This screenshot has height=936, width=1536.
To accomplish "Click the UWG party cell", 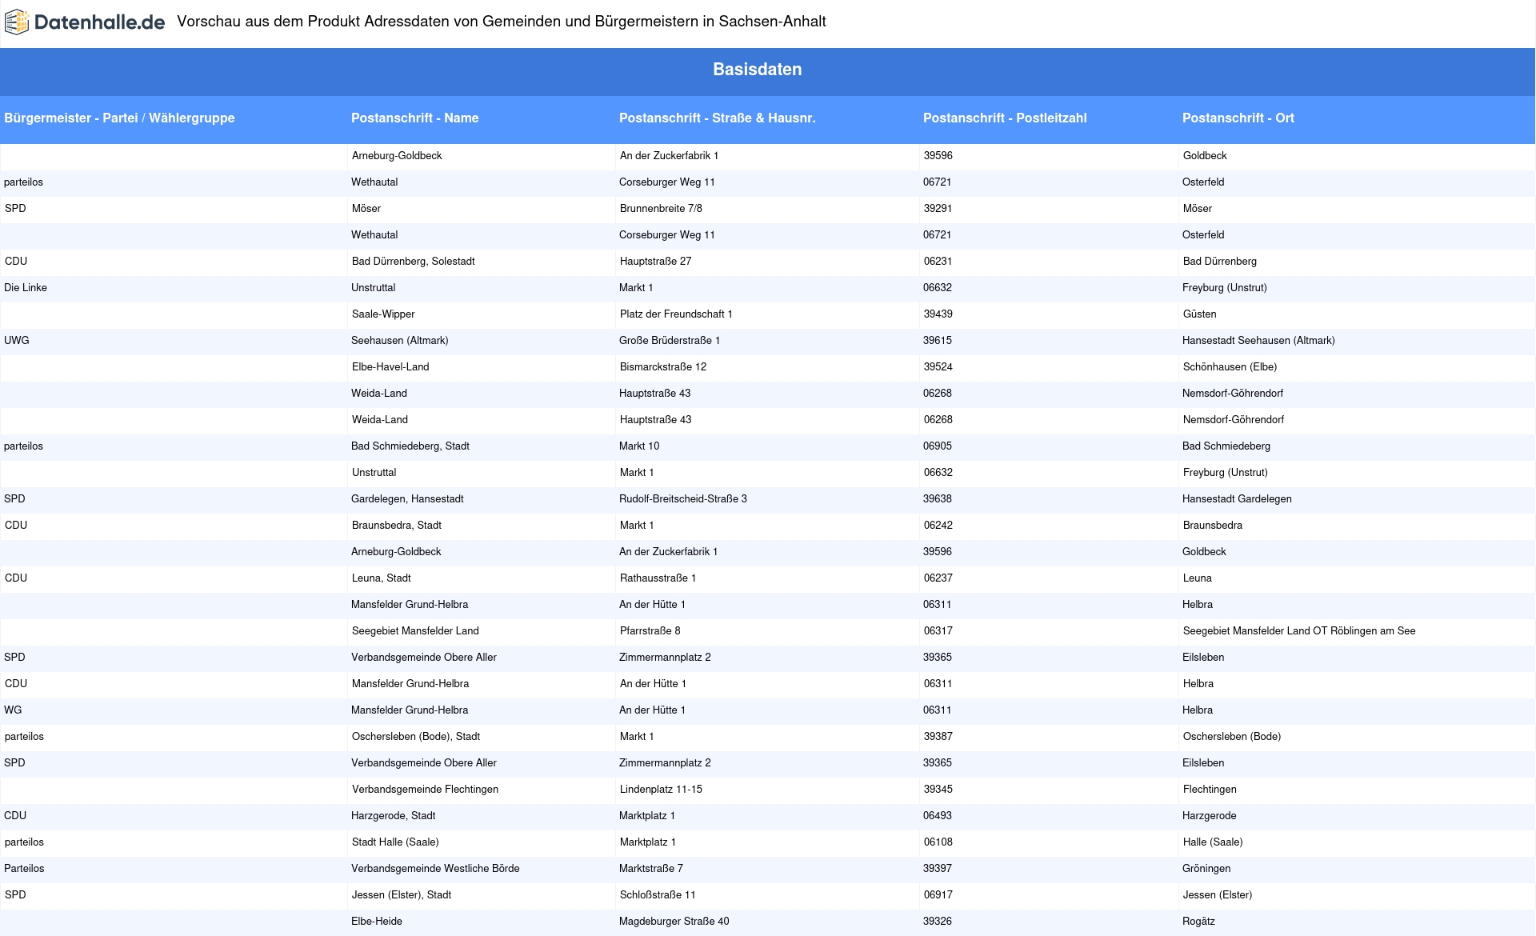I will pyautogui.click(x=16, y=341).
